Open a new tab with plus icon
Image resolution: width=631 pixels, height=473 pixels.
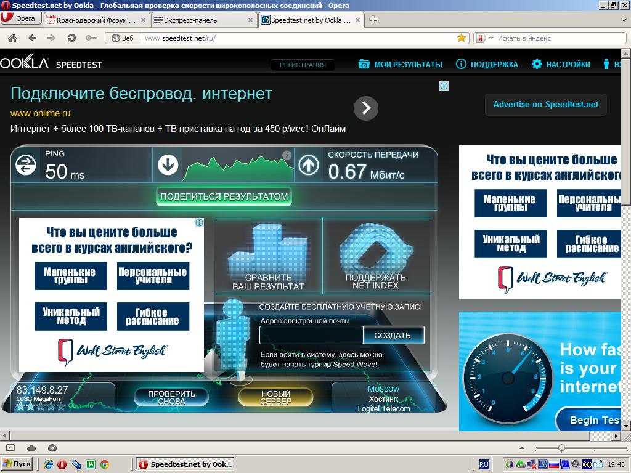pos(373,20)
